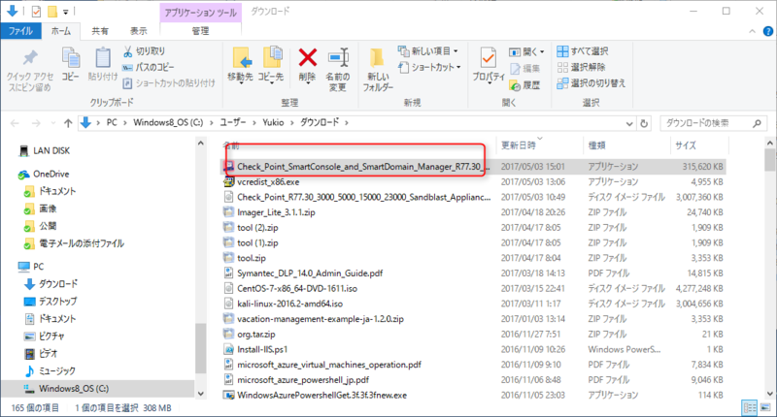
Task: Click Edit (編集) in the Open group
Action: [525, 68]
